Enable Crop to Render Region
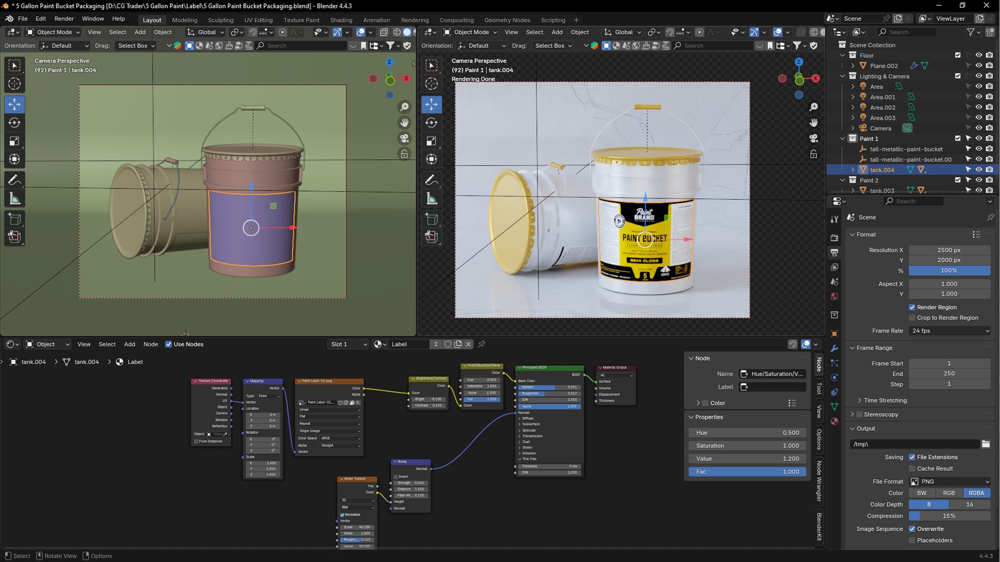 coord(912,318)
